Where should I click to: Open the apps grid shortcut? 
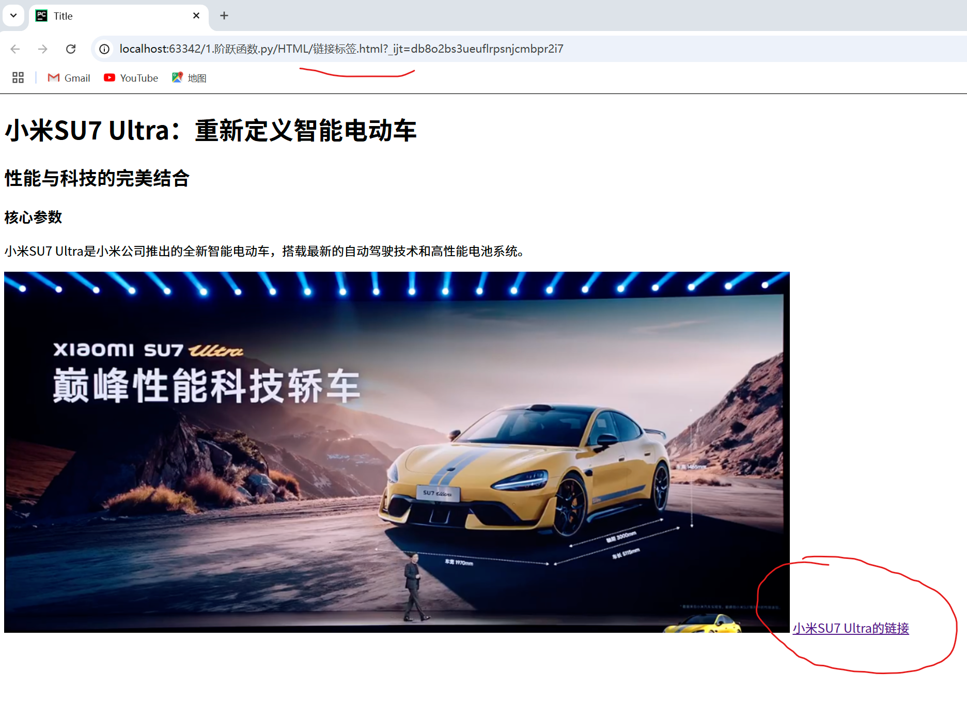[18, 78]
